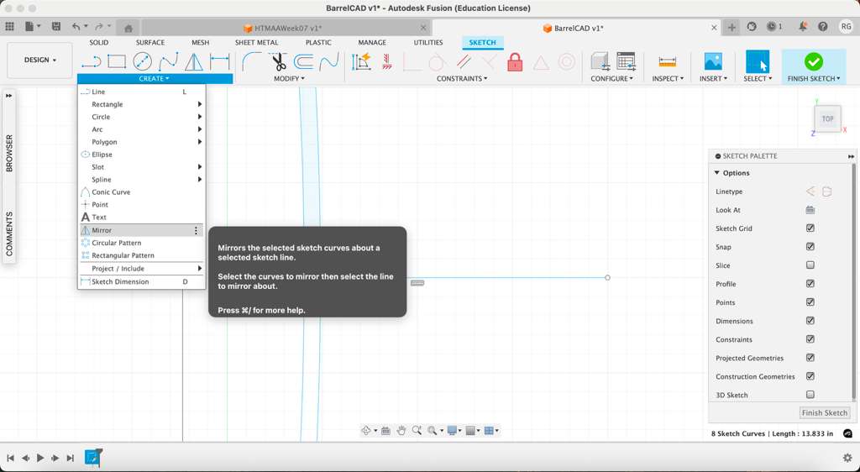Enable the Slice checkbox
The height and width of the screenshot is (472, 860).
810,265
